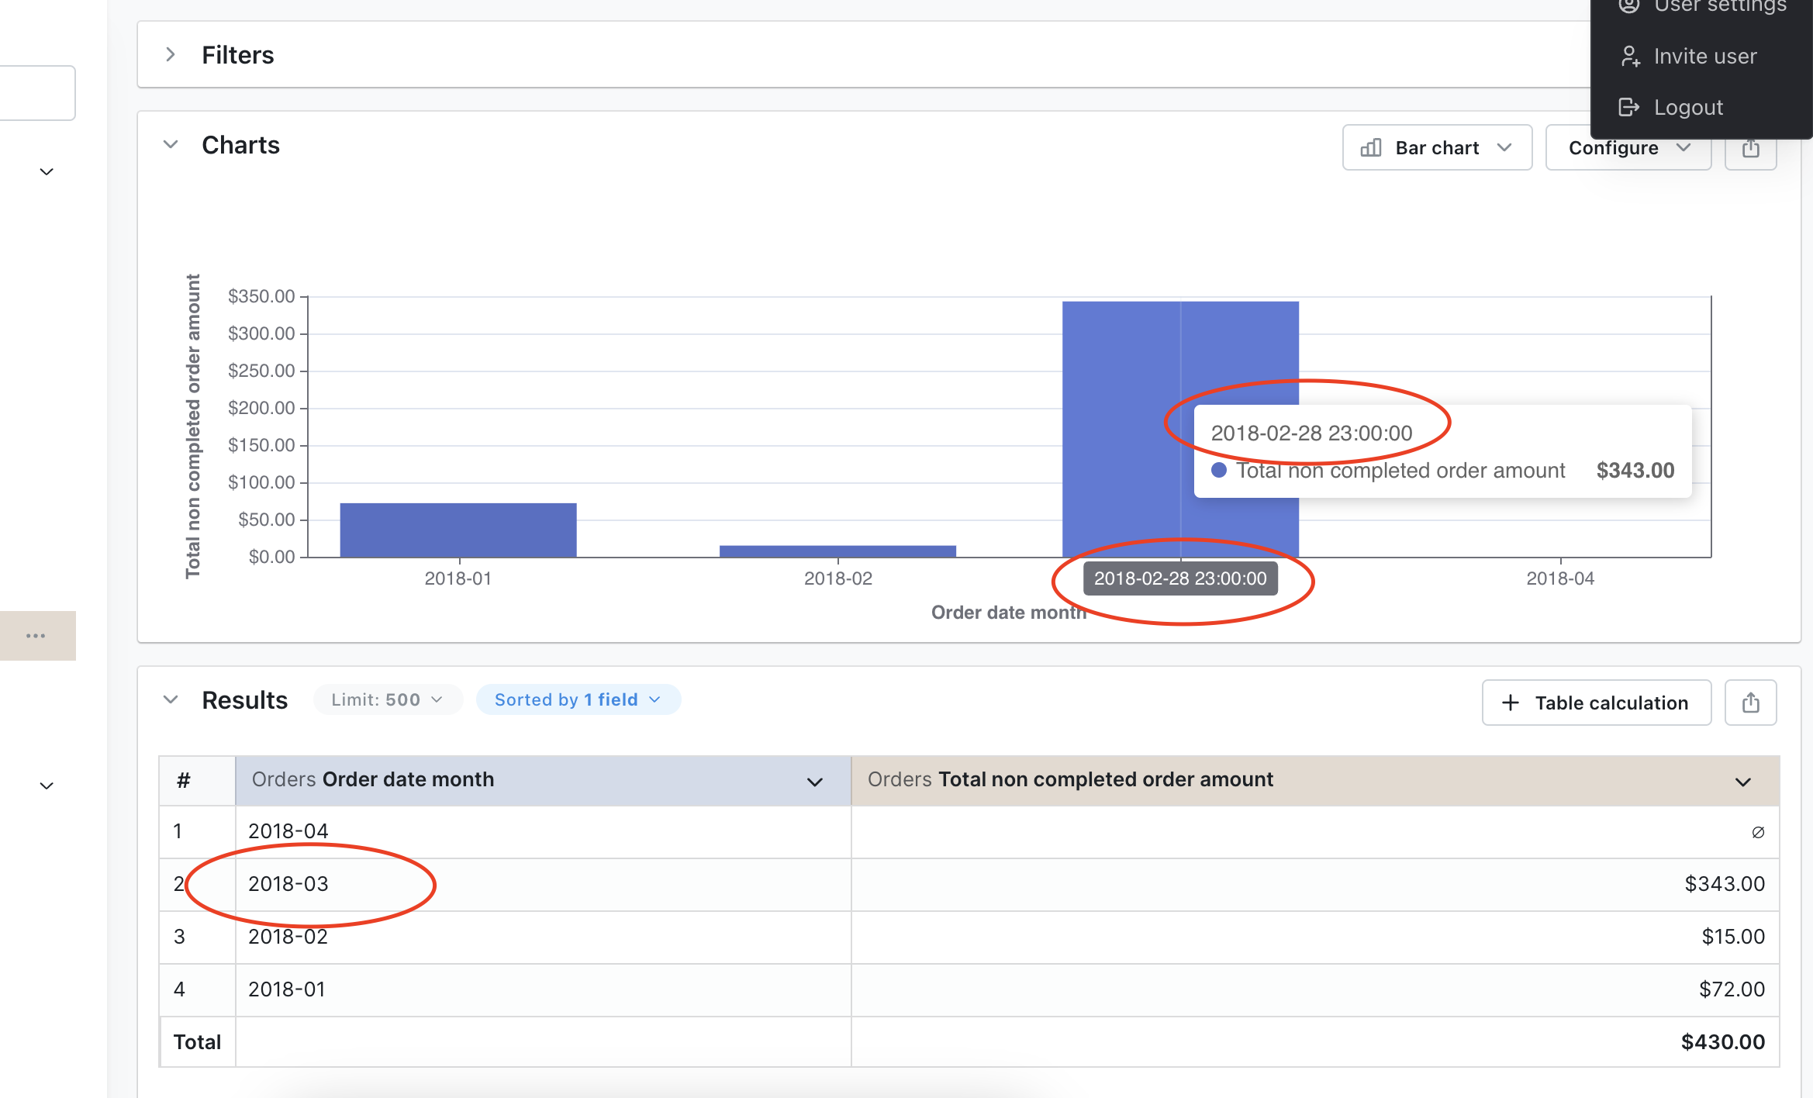The image size is (1813, 1098).
Task: Collapse the Charts section
Action: (x=171, y=145)
